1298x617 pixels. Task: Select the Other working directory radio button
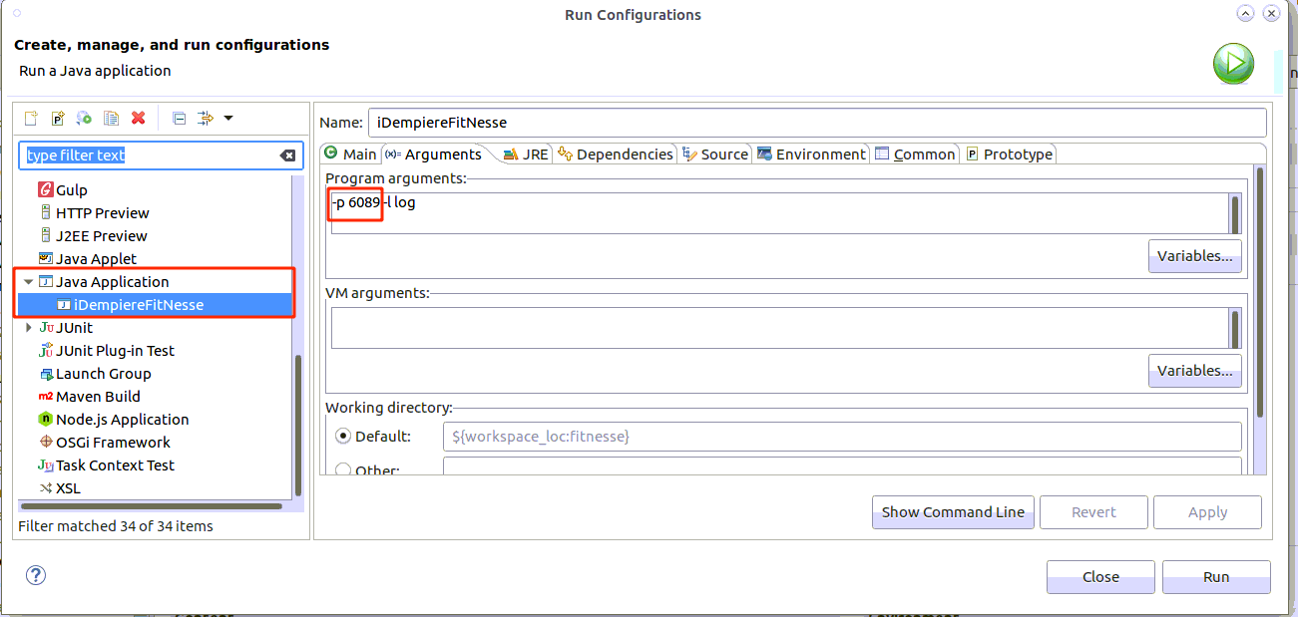[x=343, y=469]
